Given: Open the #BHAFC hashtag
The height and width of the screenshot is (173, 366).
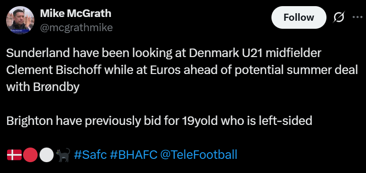Looking at the screenshot, I should click(x=134, y=155).
